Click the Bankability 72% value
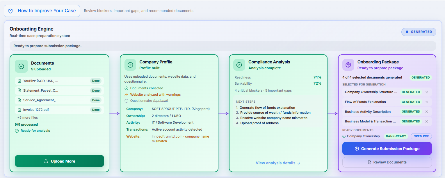Image resolution: width=445 pixels, height=178 pixels. pyautogui.click(x=317, y=83)
